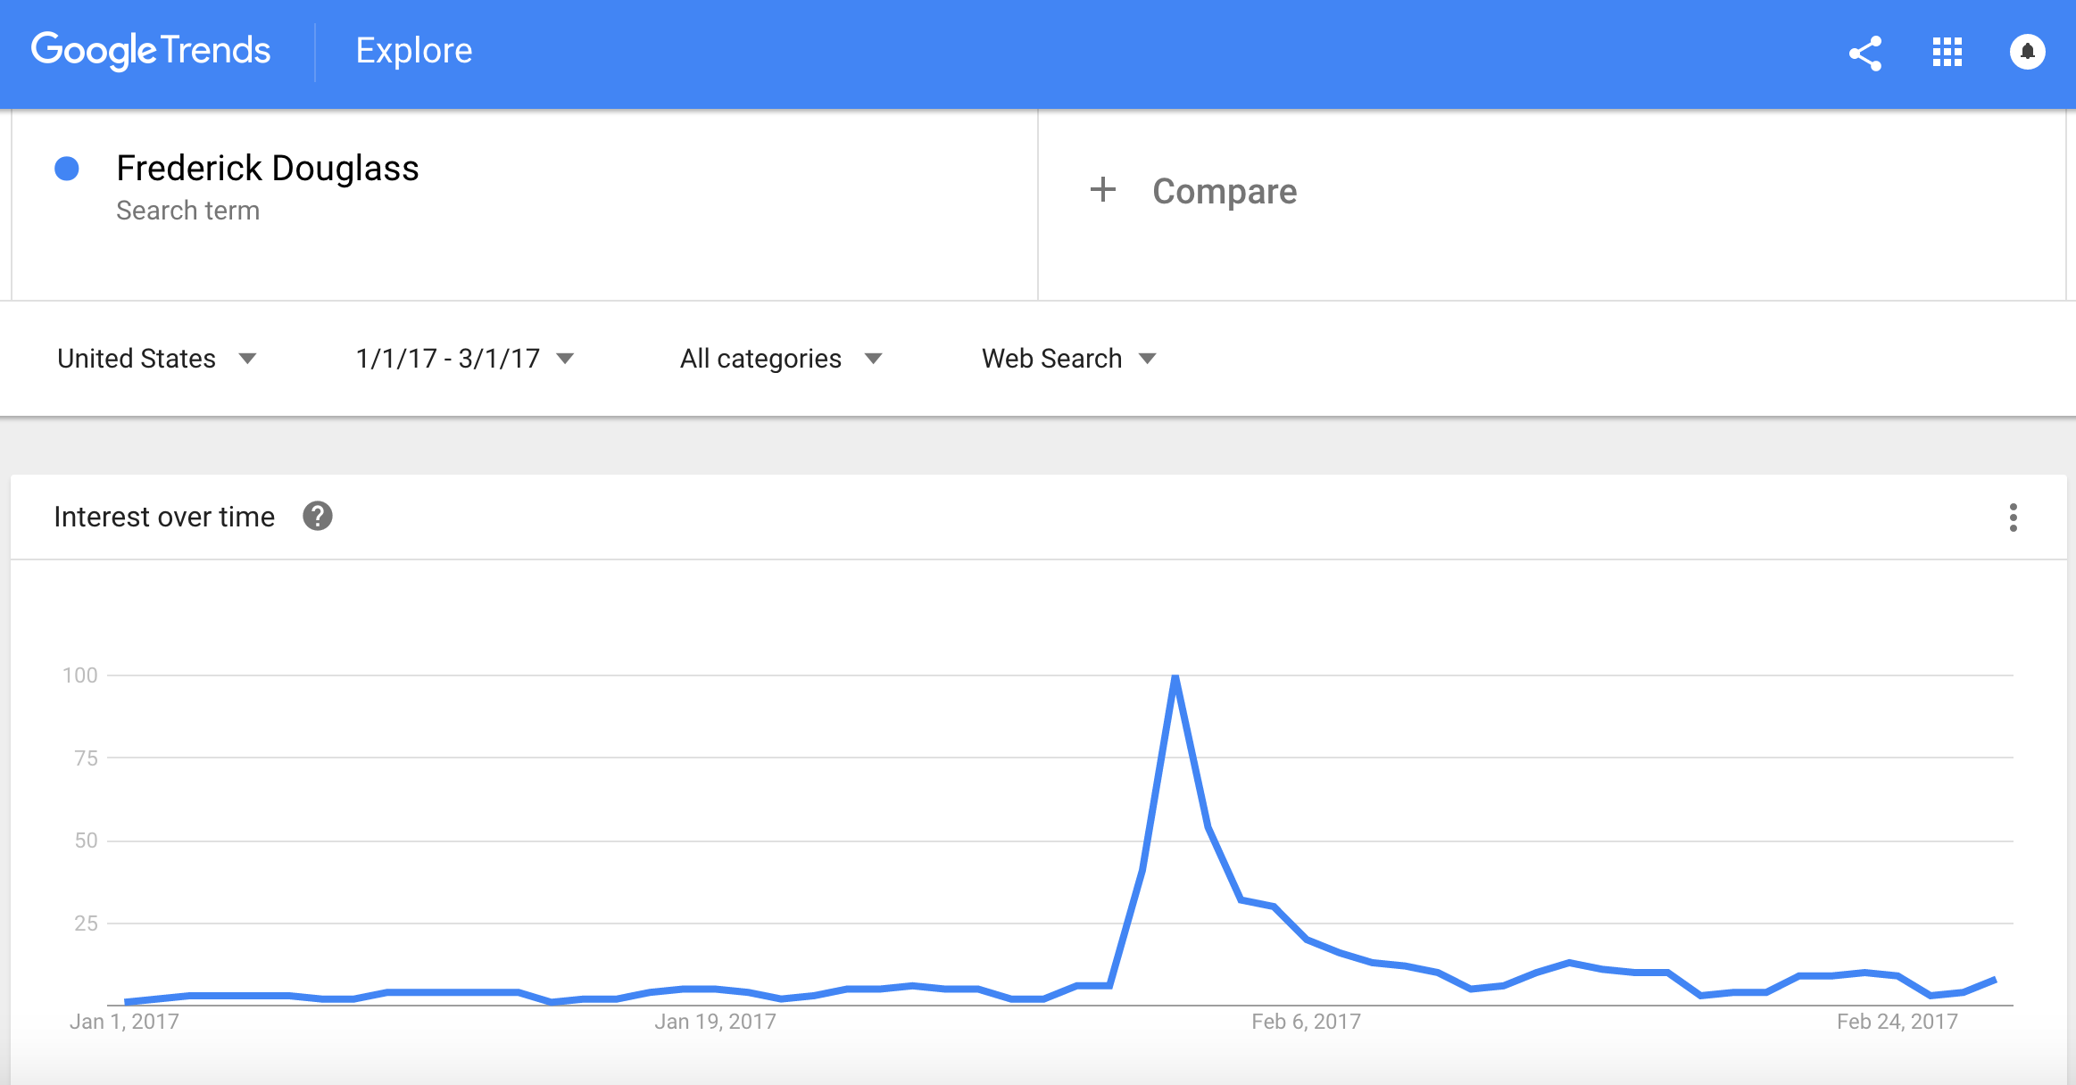This screenshot has width=2076, height=1085.
Task: Click the help question mark icon
Action: [317, 516]
